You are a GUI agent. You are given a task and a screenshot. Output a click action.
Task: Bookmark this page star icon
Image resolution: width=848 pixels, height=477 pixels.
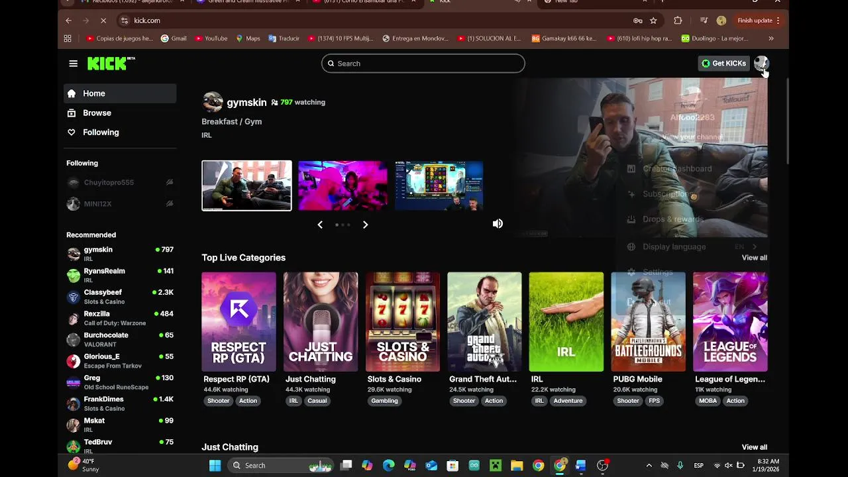click(653, 21)
